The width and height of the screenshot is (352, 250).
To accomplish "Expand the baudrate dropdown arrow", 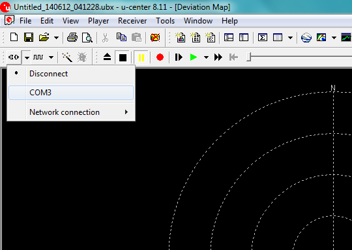I will (x=51, y=57).
